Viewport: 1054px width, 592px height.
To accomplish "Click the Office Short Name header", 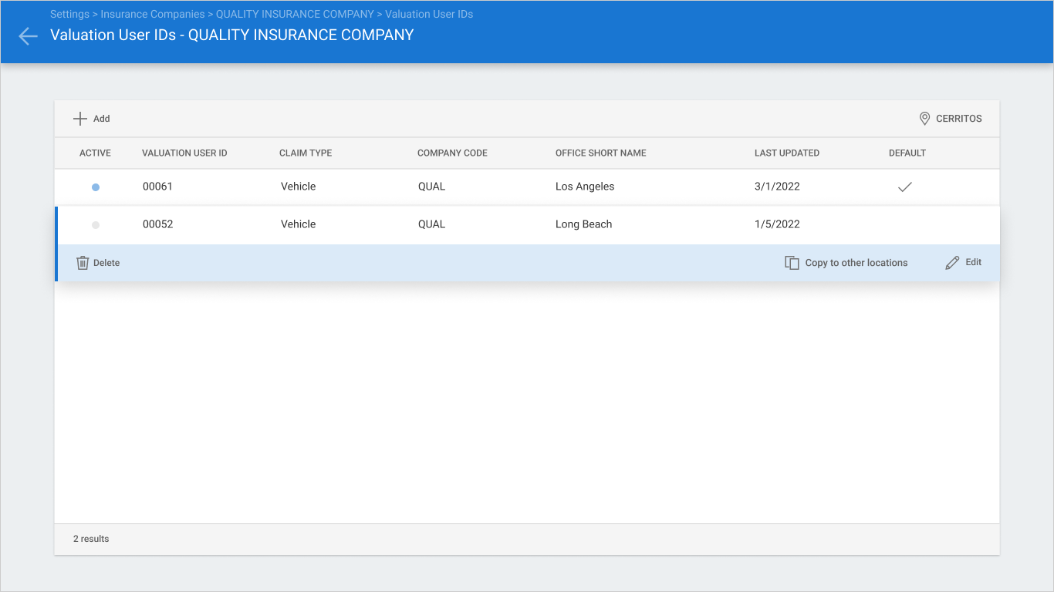I will 601,153.
